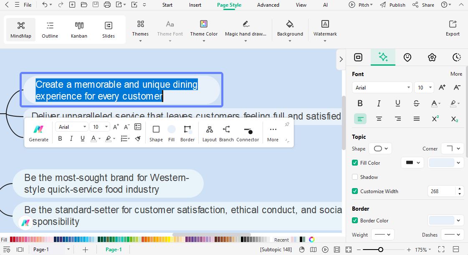This screenshot has height=255, width=468.
Task: Open Connector options in floating toolbar
Action: (x=248, y=133)
